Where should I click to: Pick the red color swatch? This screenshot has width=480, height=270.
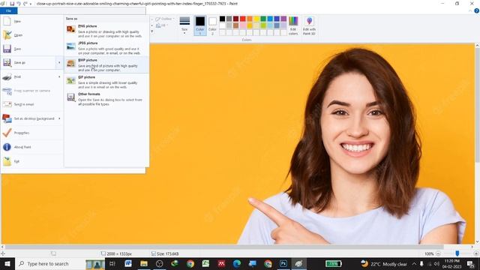coord(243,19)
